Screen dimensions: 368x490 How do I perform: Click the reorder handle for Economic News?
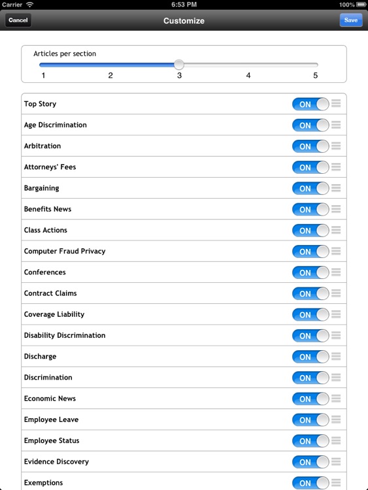(x=336, y=399)
